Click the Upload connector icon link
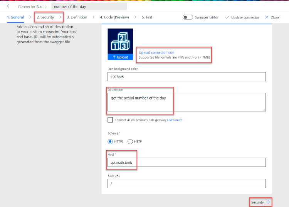The width and height of the screenshot is (289, 207). [x=156, y=52]
